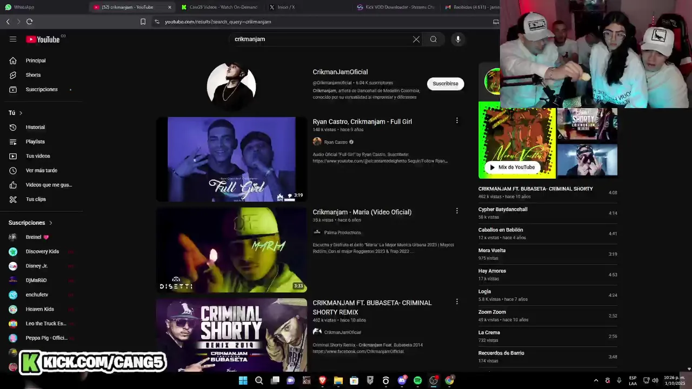Play Maria video thumbnail
Screen dimensions: 692x389
pos(231,250)
